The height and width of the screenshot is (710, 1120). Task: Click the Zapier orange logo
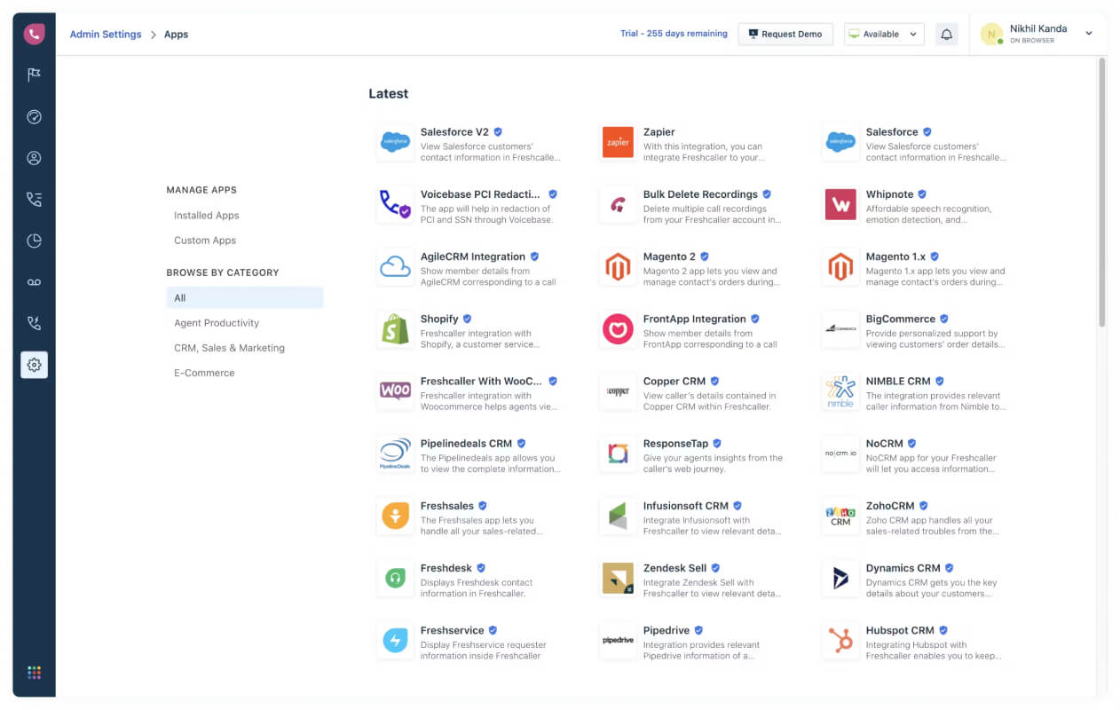617,142
